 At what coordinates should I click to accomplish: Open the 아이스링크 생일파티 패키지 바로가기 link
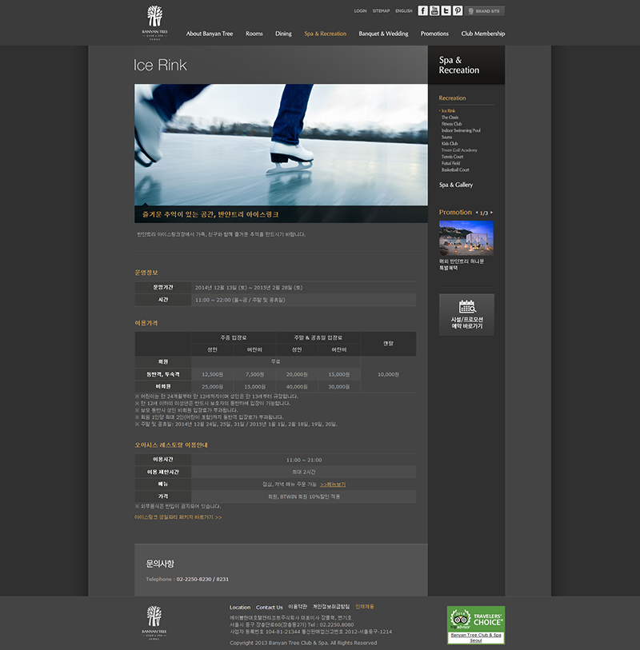[178, 517]
